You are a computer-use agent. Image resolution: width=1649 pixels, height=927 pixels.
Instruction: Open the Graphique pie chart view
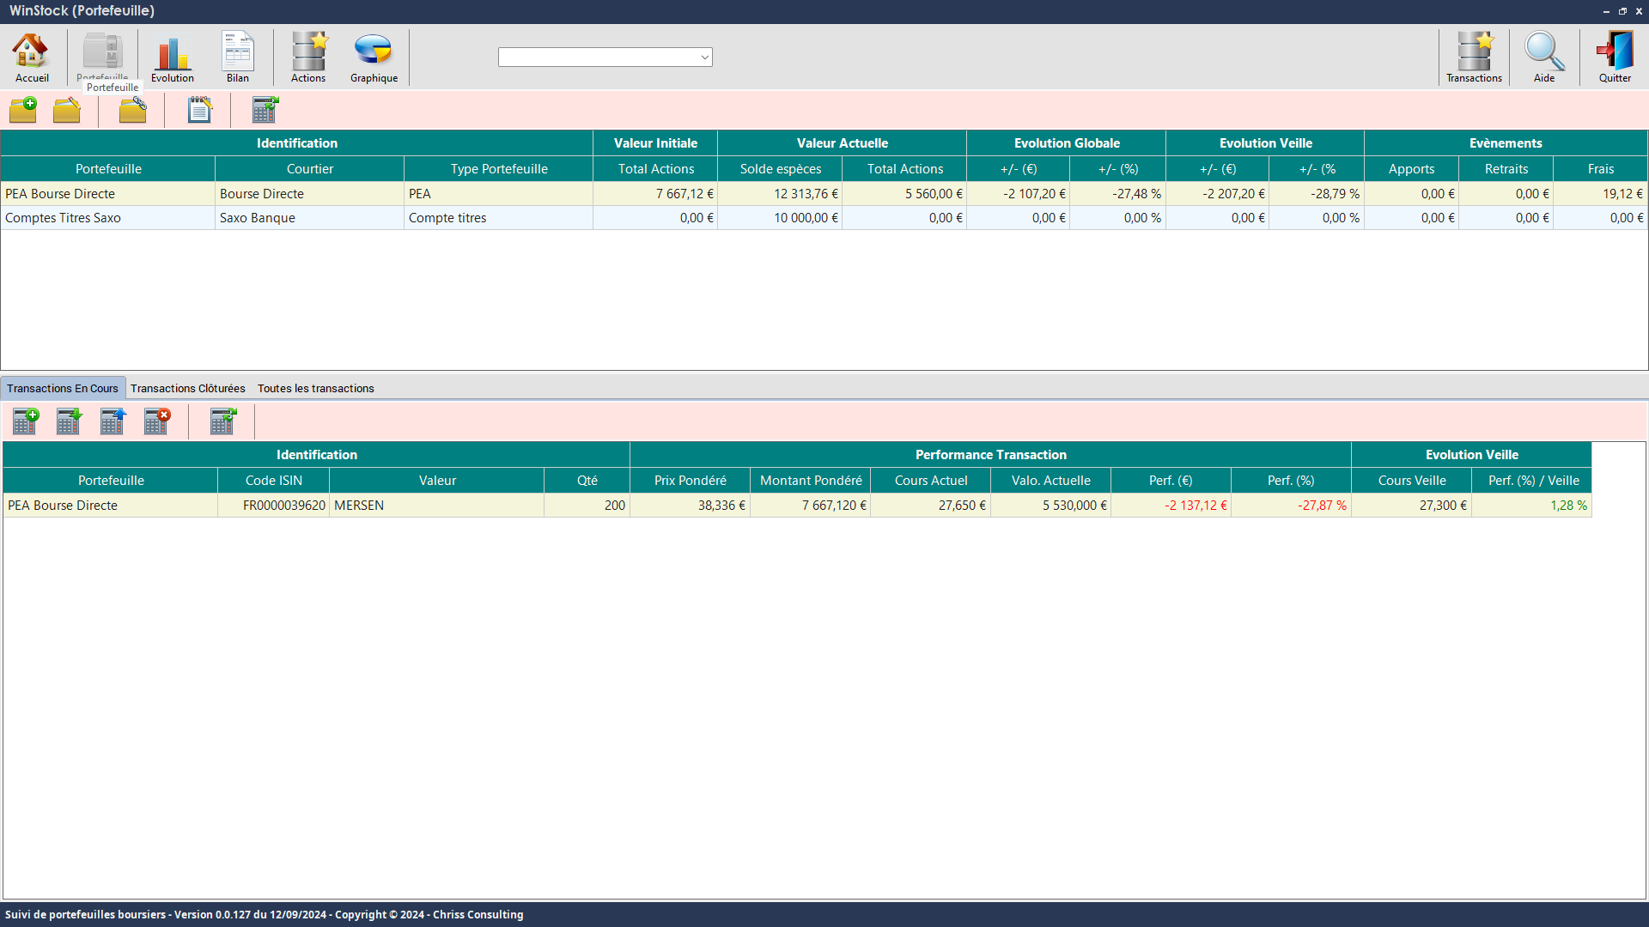(374, 58)
